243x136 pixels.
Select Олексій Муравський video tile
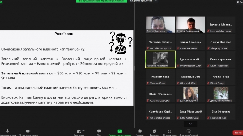point(191,25)
